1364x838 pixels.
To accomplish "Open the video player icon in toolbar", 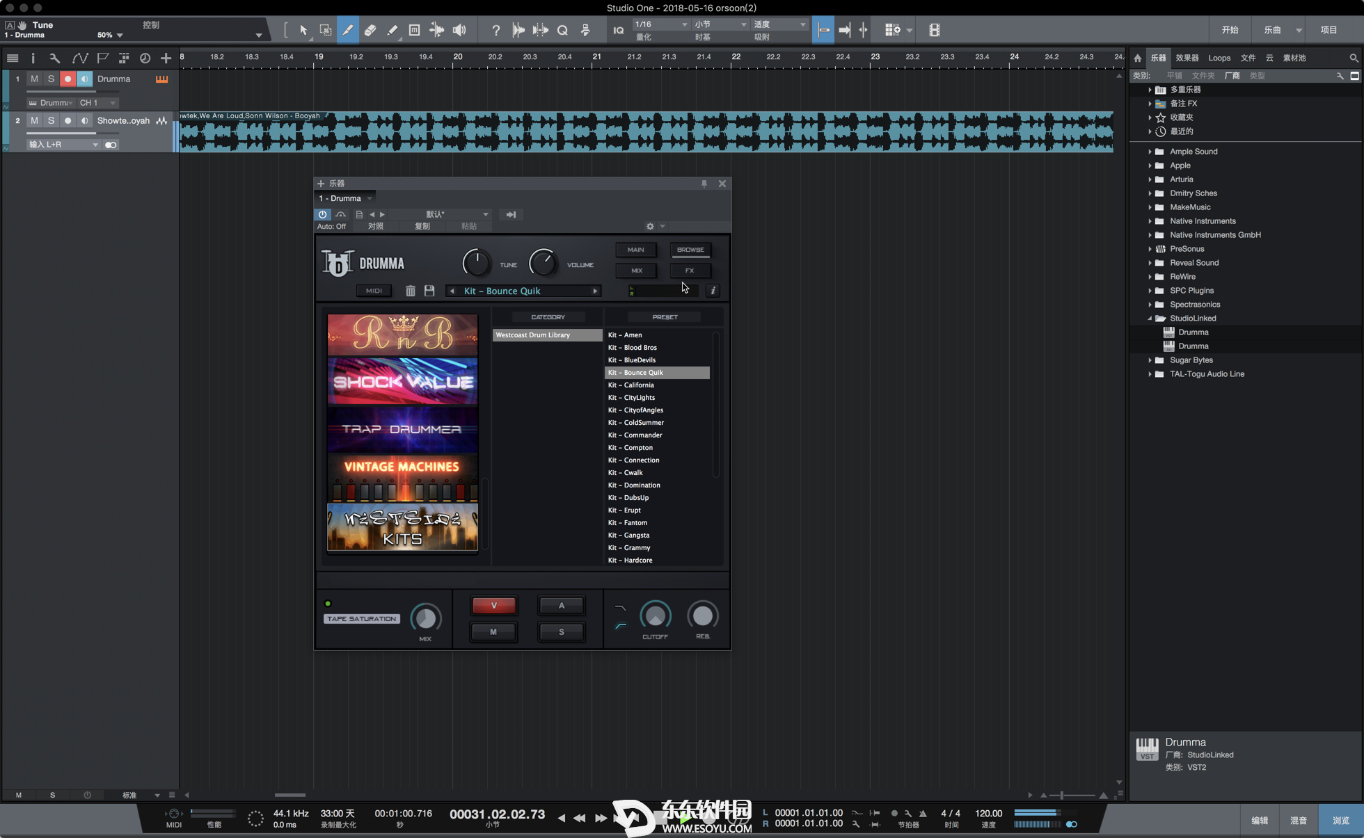I will 935,30.
